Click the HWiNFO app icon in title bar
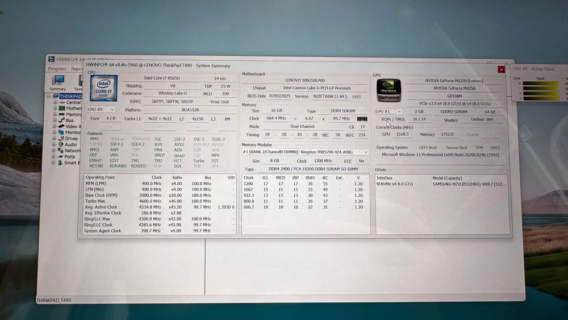The height and width of the screenshot is (320, 568). coord(52,59)
